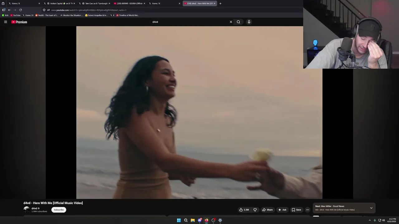Open the YouTube bookmark

coord(15,15)
